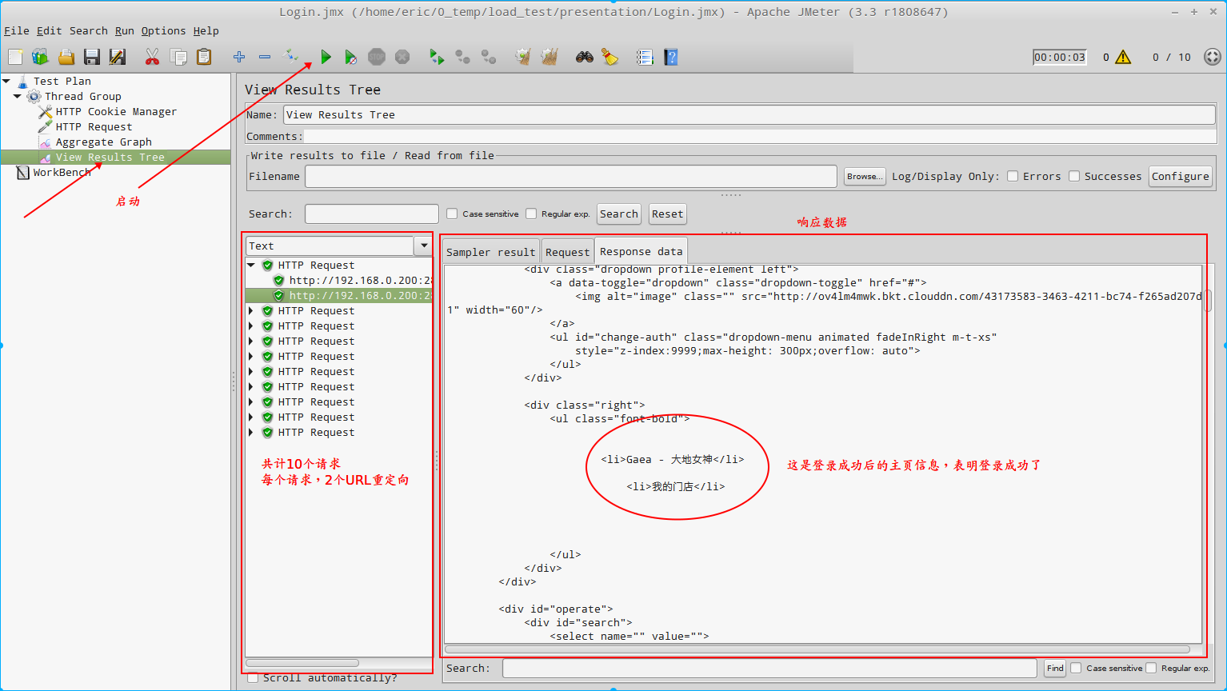Click the yellow warning triangle error indicator
Screen dimensions: 1227x691
pos(1123,57)
